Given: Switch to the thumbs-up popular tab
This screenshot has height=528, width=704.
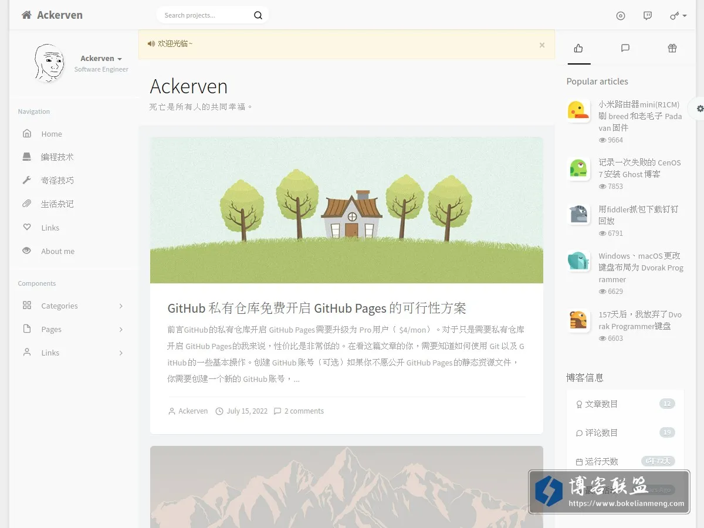Looking at the screenshot, I should 578,48.
